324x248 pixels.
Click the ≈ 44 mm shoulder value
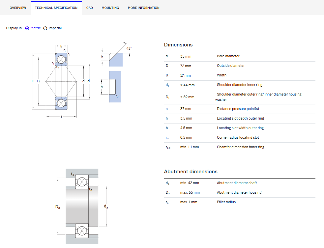coord(188,85)
